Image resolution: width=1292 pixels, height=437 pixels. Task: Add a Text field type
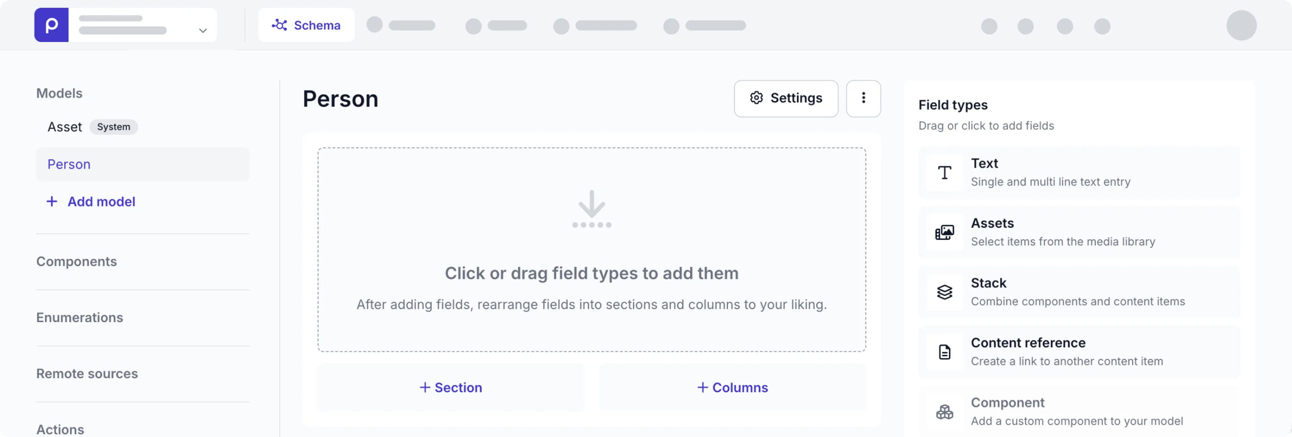pos(1078,173)
